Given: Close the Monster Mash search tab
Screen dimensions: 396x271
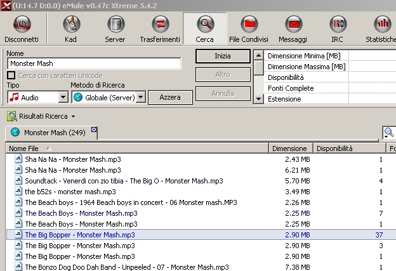Looking at the screenshot, I should click(x=95, y=129).
